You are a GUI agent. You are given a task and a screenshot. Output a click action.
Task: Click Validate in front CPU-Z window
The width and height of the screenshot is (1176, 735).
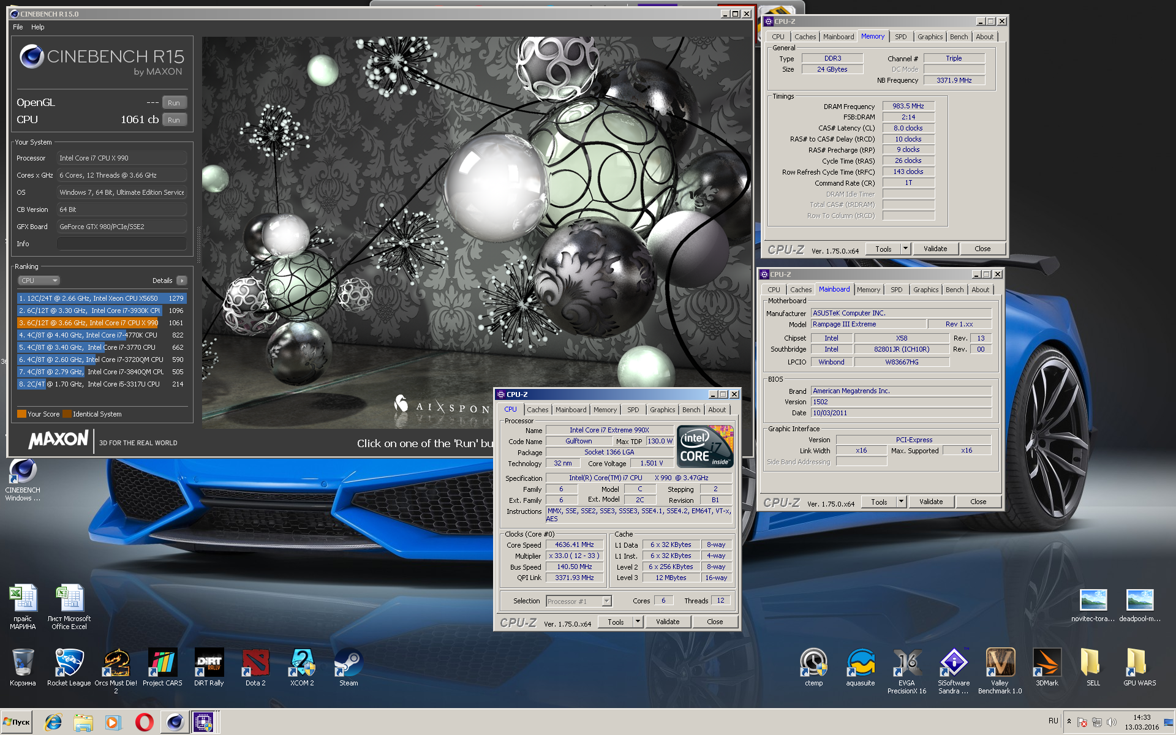click(x=668, y=622)
